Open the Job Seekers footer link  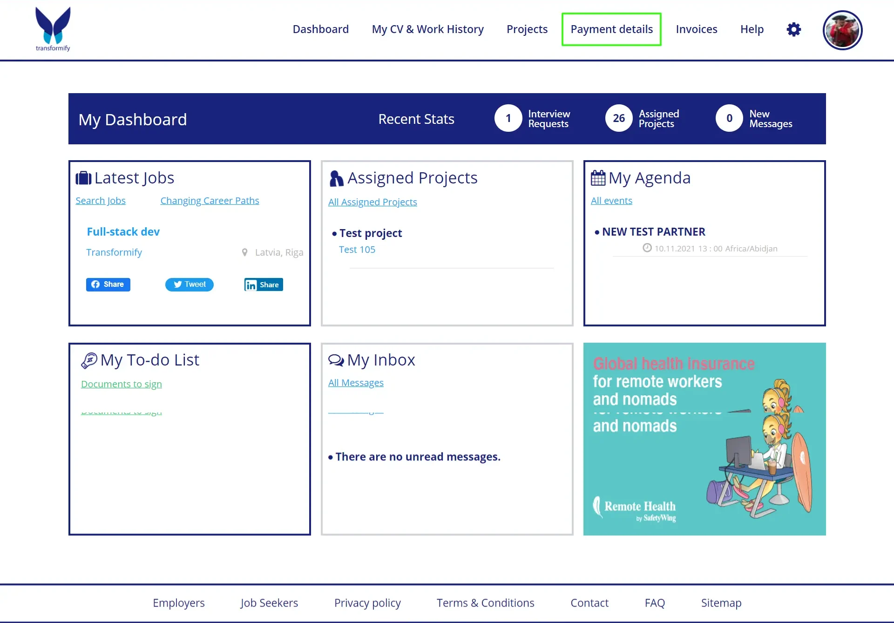269,603
